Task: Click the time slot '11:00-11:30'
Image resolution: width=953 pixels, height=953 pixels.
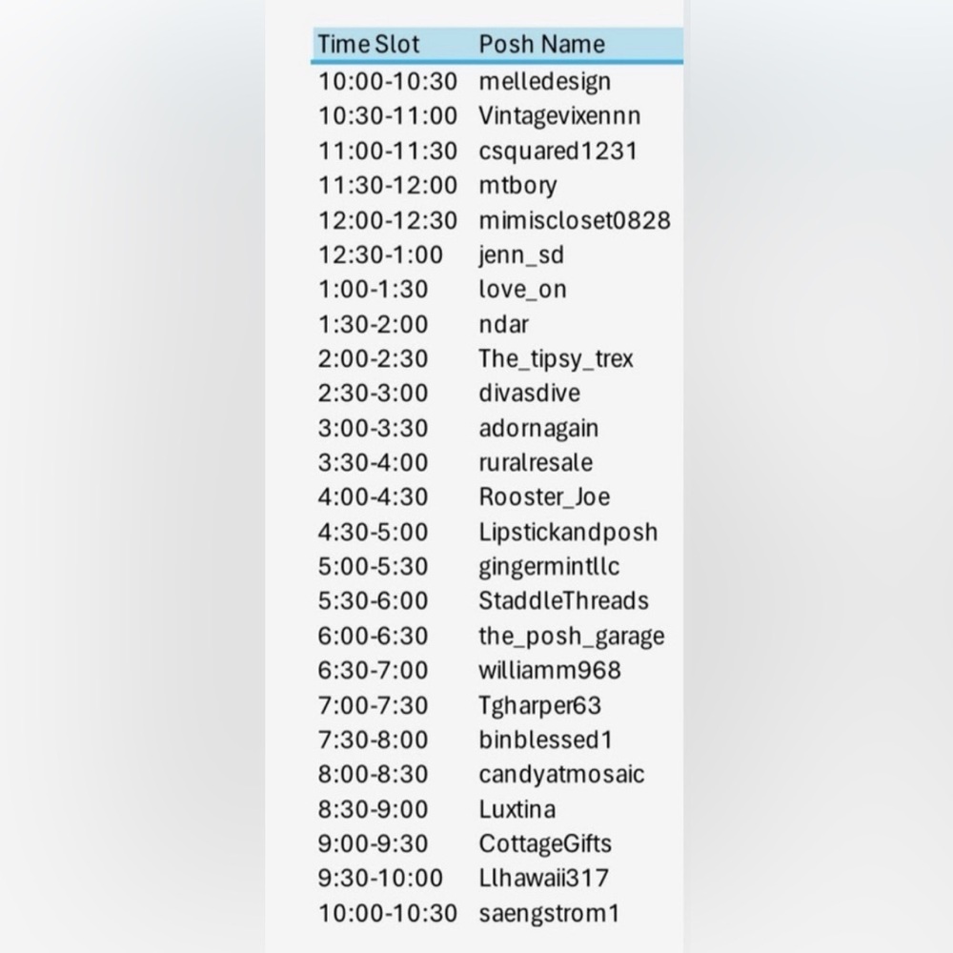Action: (387, 152)
